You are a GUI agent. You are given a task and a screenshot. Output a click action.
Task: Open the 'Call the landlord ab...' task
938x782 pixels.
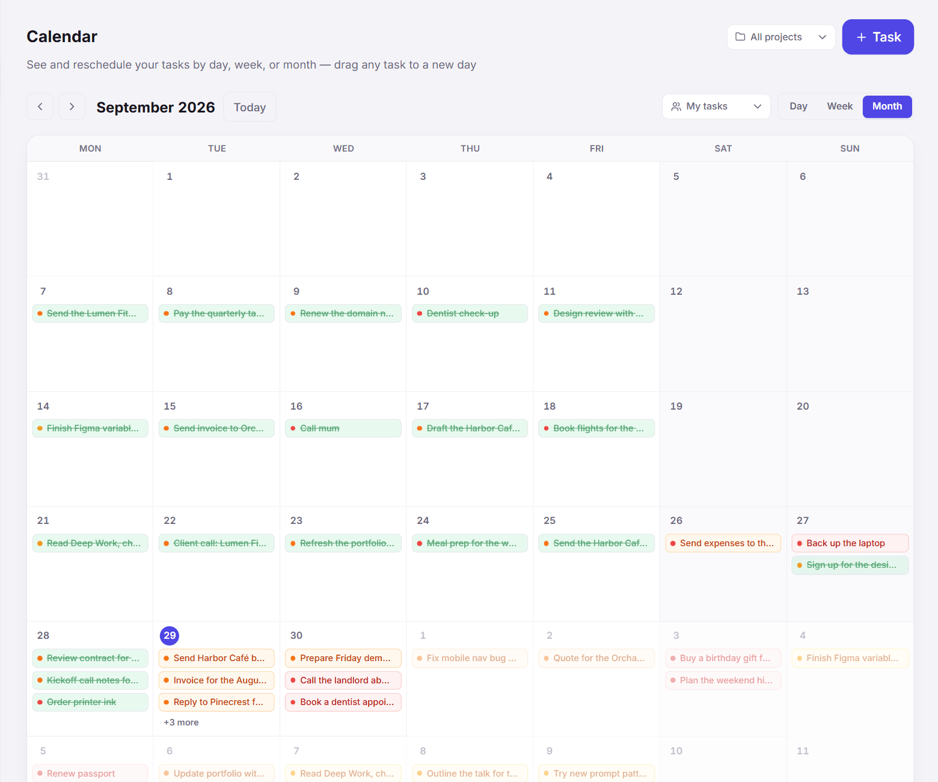pos(343,680)
